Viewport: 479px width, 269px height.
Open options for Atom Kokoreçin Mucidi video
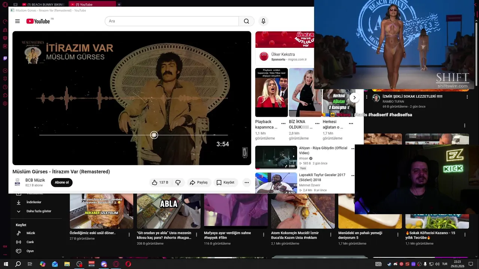tap(330, 235)
